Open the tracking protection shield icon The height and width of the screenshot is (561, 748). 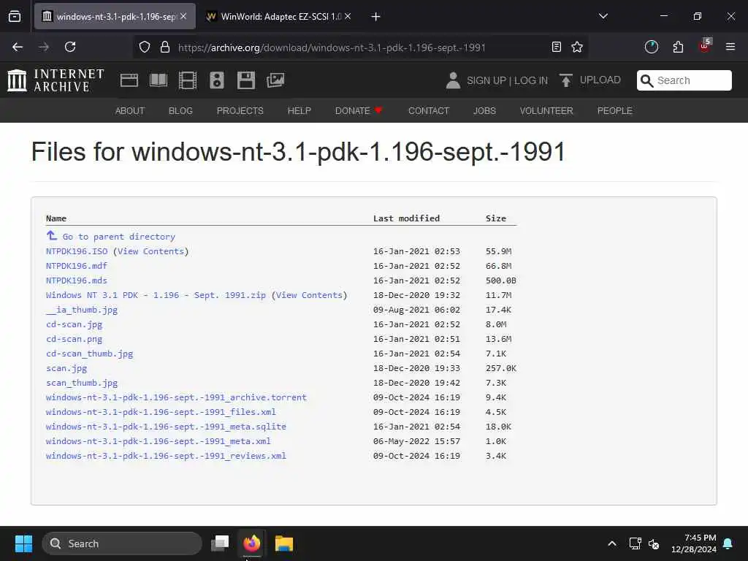[x=145, y=47]
